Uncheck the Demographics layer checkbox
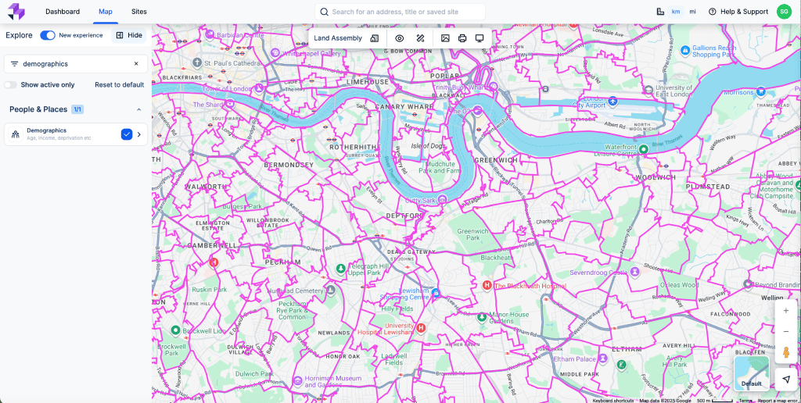The height and width of the screenshot is (403, 801). (x=127, y=134)
